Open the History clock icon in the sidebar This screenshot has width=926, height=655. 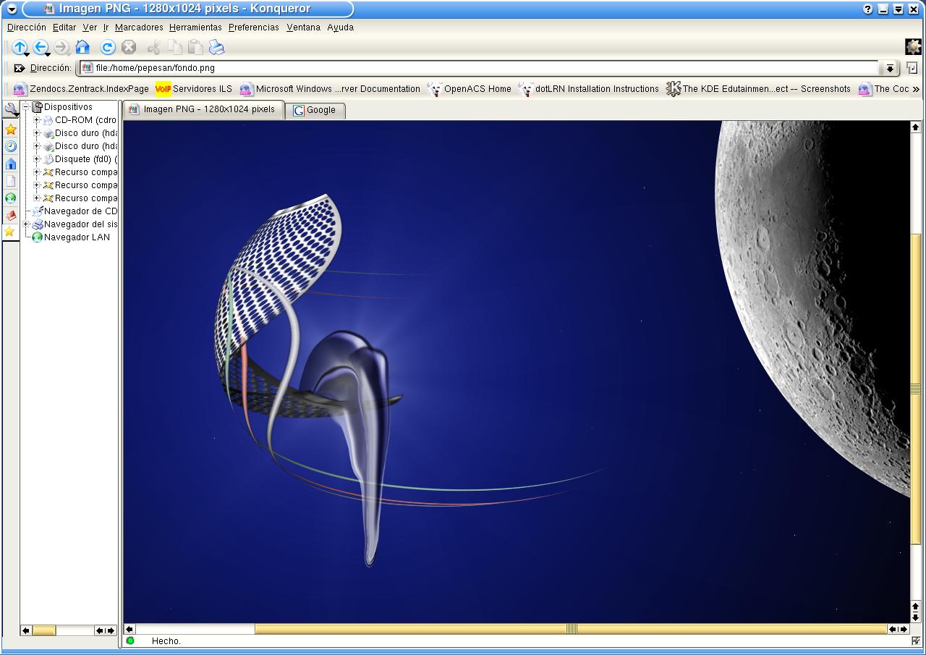coord(11,146)
